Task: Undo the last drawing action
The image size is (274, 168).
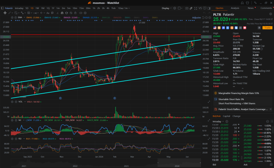Action: (x=204, y=13)
